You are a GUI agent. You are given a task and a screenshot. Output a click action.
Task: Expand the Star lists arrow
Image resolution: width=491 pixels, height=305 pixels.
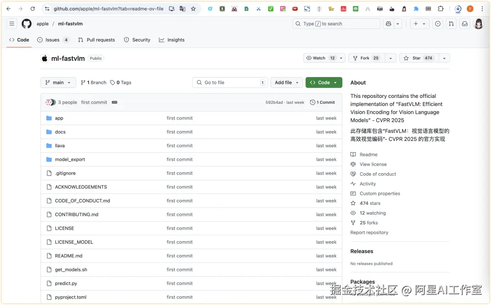coord(444,58)
